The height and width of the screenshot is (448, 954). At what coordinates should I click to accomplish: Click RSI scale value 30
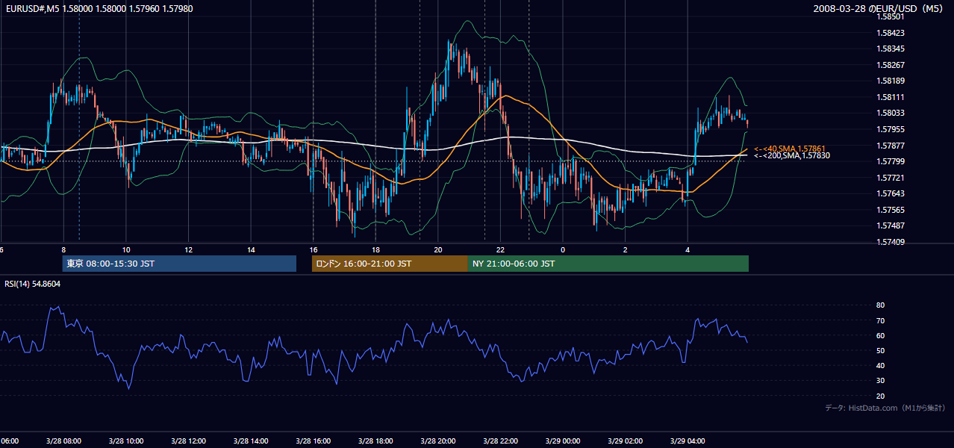pos(881,380)
